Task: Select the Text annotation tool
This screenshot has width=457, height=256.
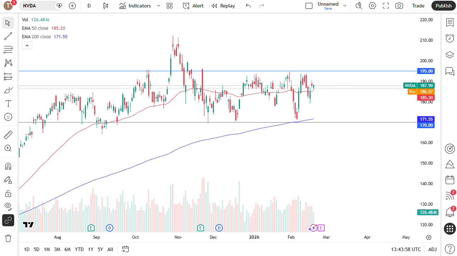Action: pos(8,103)
